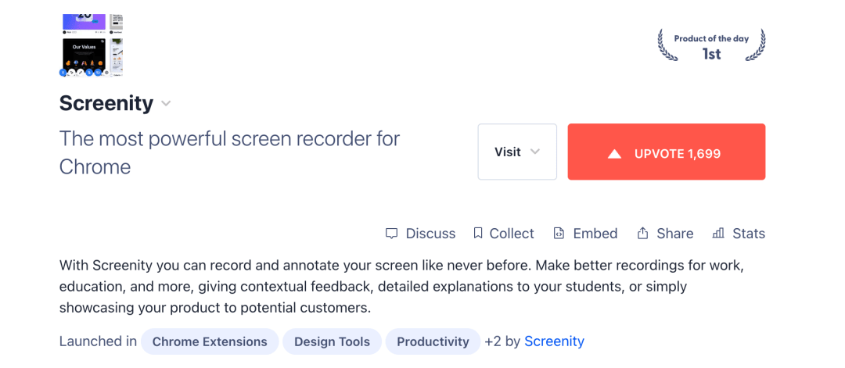Click the Discuss text label
Image resolution: width=845 pixels, height=368 pixels.
pos(430,234)
